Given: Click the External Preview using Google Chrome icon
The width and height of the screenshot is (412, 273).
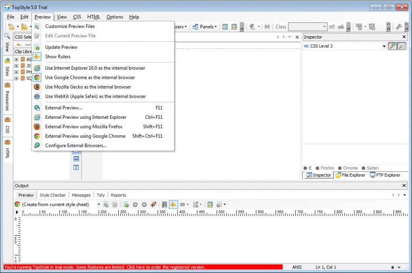Looking at the screenshot, I should [37, 136].
